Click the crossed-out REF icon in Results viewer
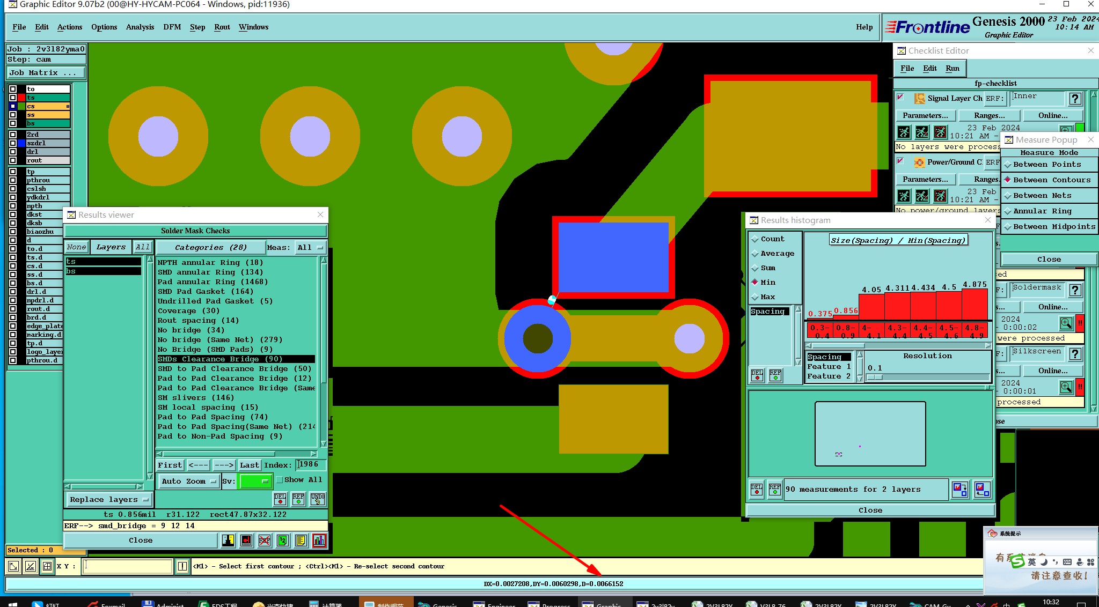This screenshot has height=607, width=1099. coord(265,541)
